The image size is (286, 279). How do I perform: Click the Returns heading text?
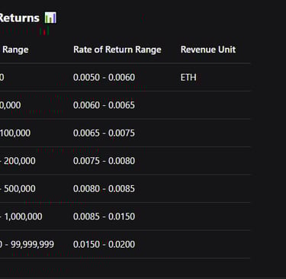[x=20, y=18]
